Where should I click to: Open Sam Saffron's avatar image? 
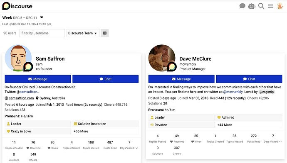pos(18,58)
